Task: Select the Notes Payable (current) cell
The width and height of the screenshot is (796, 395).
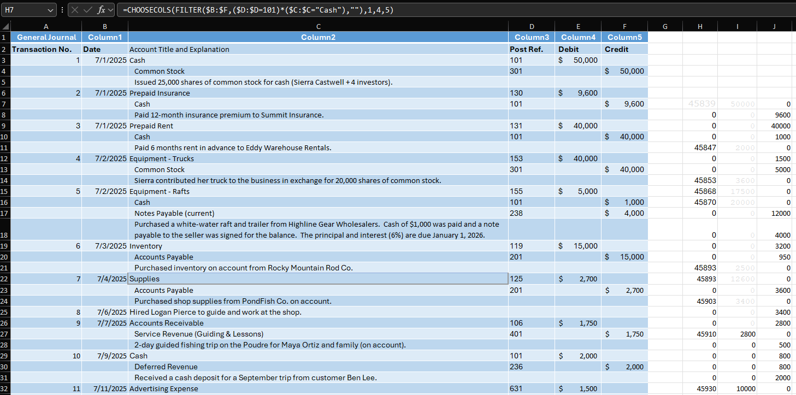Action: [x=174, y=213]
